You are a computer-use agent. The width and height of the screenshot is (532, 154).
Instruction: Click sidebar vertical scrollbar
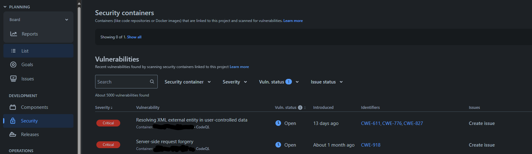(x=79, y=80)
